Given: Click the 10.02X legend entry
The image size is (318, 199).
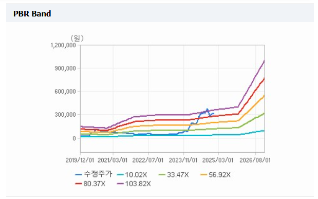Looking at the screenshot, I should pos(132,175).
